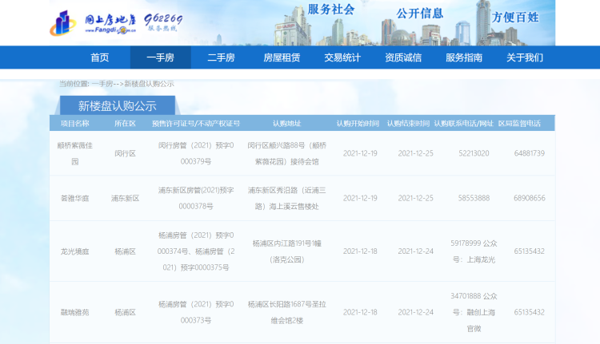The width and height of the screenshot is (600, 344).
Task: Click permit numbers 0000374号、0000375号 cell
Action: (196, 251)
